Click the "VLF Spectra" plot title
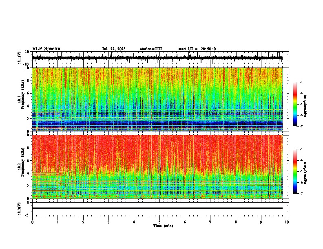Image resolution: width=323 pixels, height=249 pixels. [x=46, y=49]
